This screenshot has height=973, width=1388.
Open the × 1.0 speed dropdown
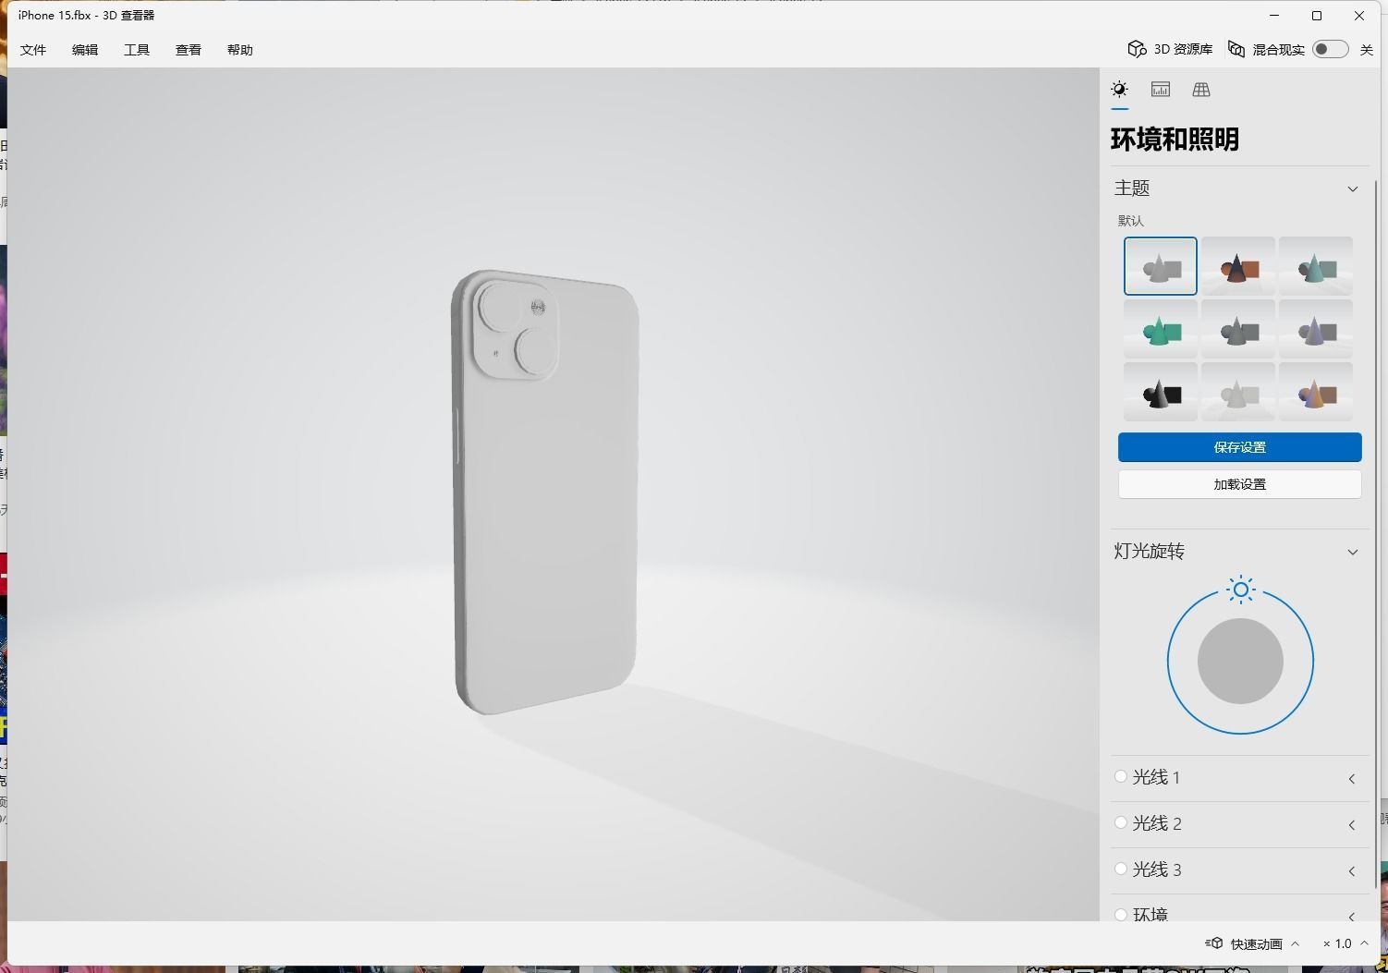coord(1345,944)
